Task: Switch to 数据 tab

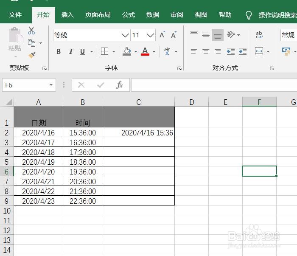Action: click(x=152, y=15)
